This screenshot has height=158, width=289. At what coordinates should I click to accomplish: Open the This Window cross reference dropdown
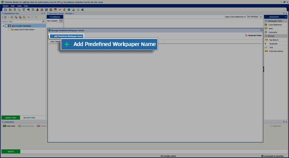[261, 17]
